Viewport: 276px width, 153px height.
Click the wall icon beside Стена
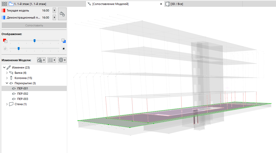click(x=11, y=104)
